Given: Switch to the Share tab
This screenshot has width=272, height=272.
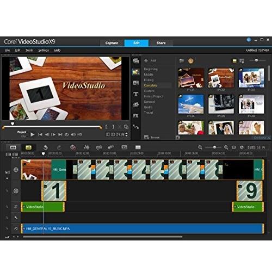Looking at the screenshot, I should 161,43.
